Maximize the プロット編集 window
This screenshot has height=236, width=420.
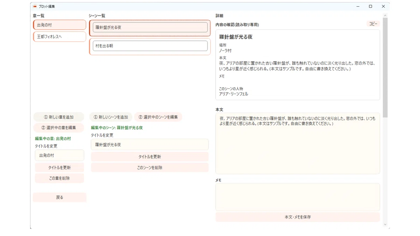point(370,6)
